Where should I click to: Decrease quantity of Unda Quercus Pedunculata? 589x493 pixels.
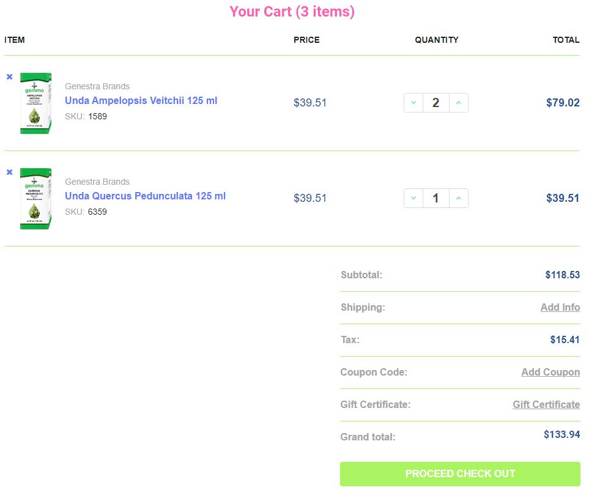click(413, 198)
